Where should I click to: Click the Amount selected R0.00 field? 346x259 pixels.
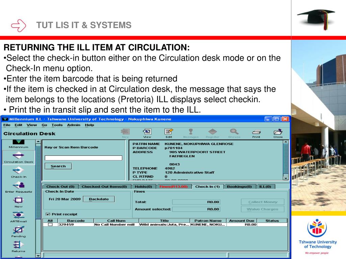196,209
